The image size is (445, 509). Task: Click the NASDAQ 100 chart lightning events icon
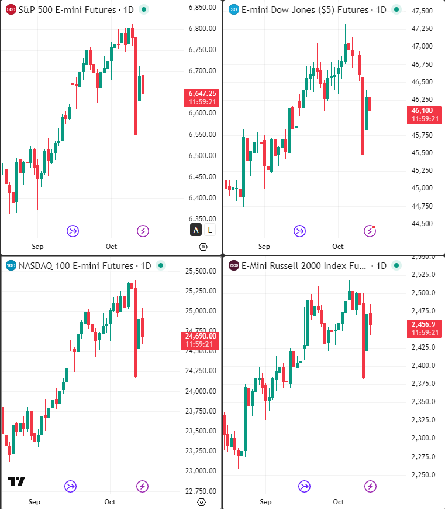click(x=143, y=486)
